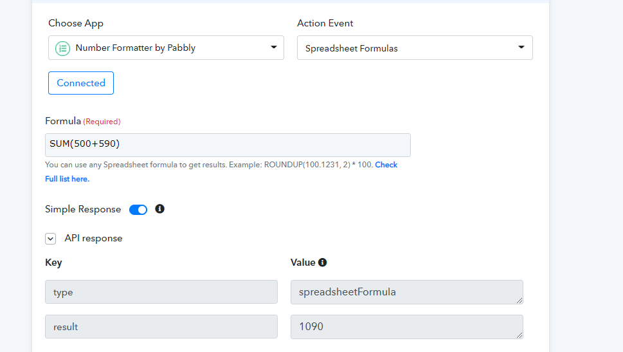Click the 1090 result value field
Screen dimensions: 623x352
pos(407,326)
